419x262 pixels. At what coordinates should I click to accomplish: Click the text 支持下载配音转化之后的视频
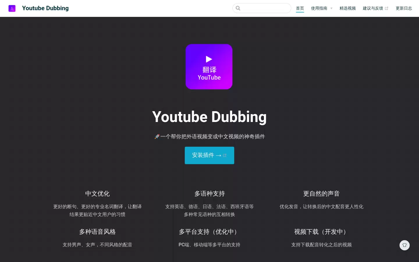pos(322,245)
